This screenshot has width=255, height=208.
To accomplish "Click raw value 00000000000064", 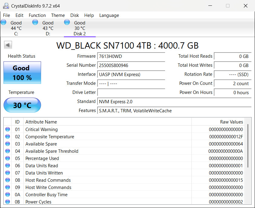I will click(226, 144).
